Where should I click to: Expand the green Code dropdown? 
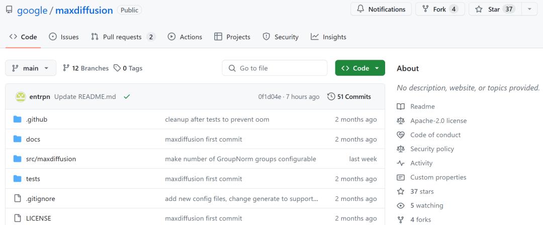coord(360,68)
